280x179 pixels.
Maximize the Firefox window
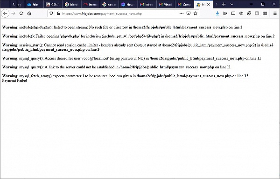[263, 4]
